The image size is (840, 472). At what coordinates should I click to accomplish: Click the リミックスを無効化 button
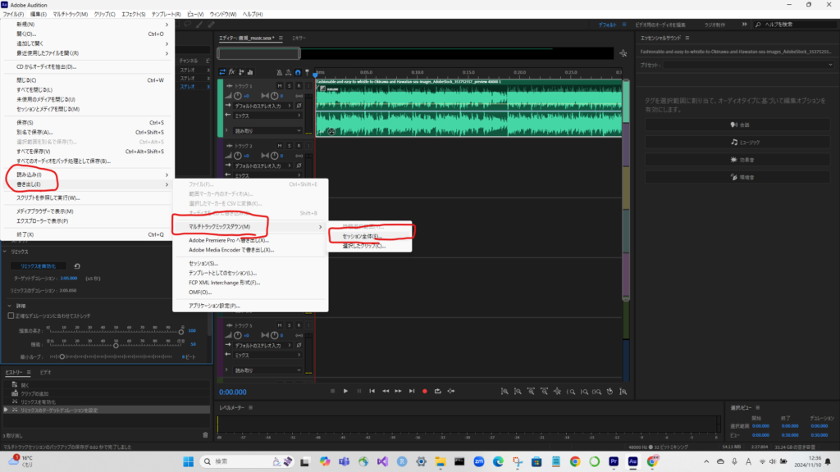coord(38,265)
